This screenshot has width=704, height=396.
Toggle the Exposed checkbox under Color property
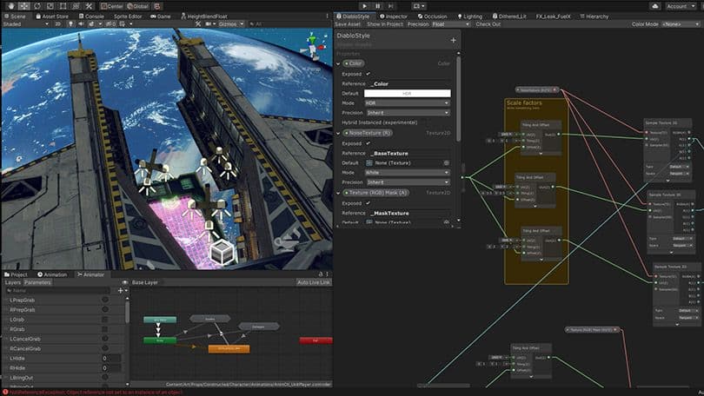pos(368,74)
